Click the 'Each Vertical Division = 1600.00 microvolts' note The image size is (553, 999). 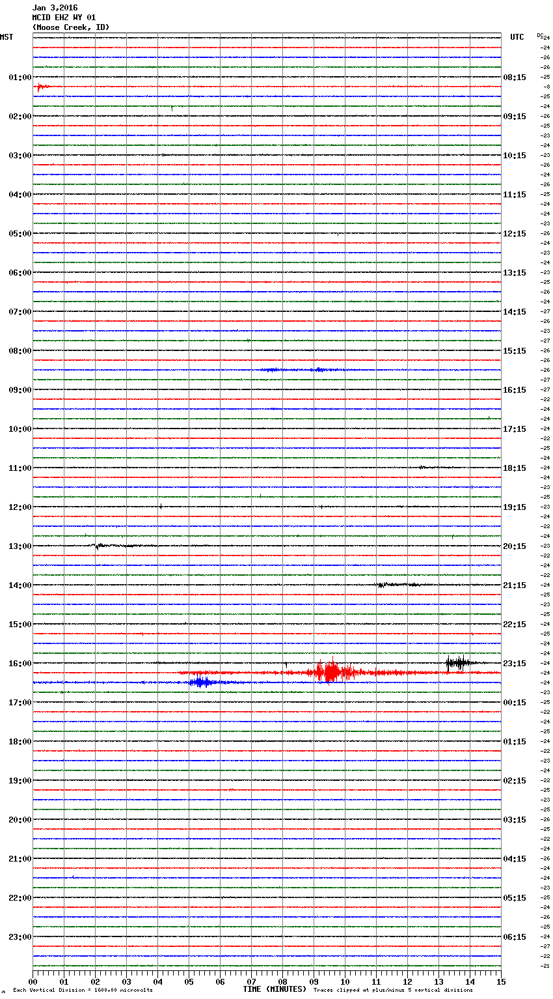click(x=83, y=990)
